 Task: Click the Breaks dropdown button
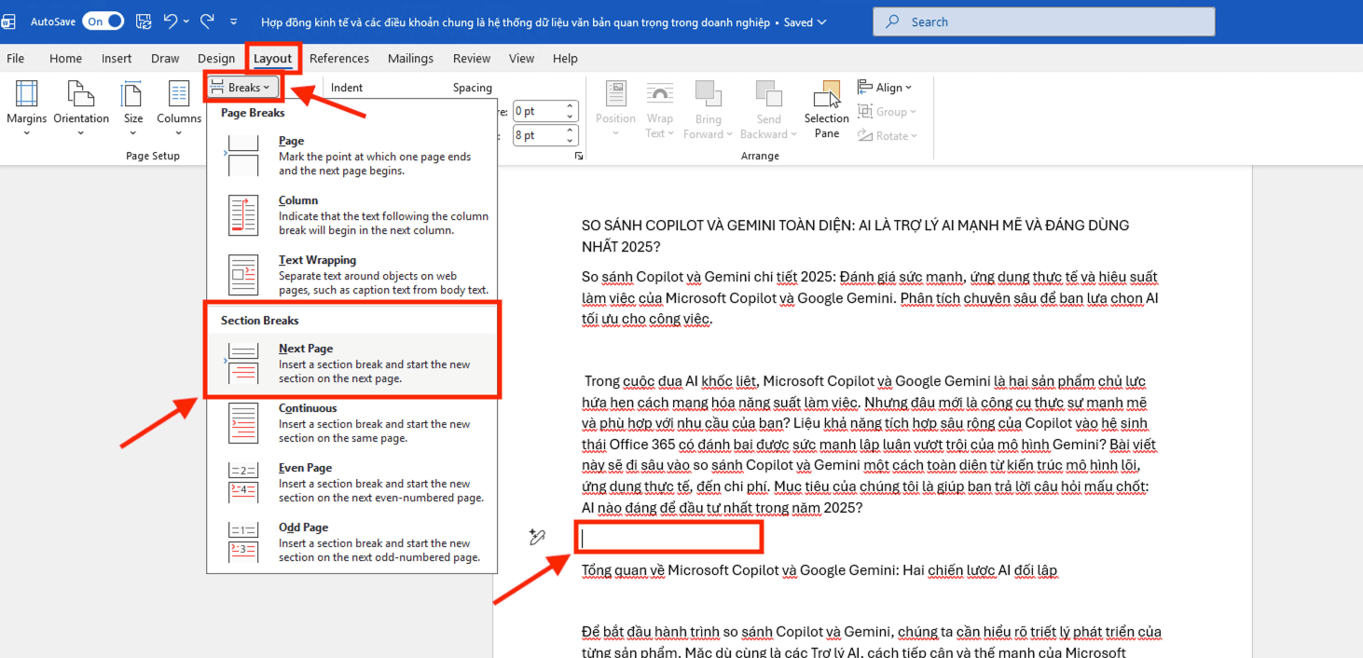(x=241, y=88)
